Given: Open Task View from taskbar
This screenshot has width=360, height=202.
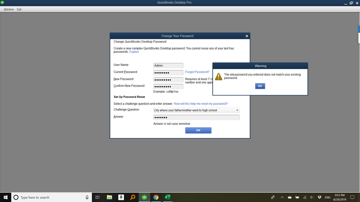Looking at the screenshot, I should (97, 197).
